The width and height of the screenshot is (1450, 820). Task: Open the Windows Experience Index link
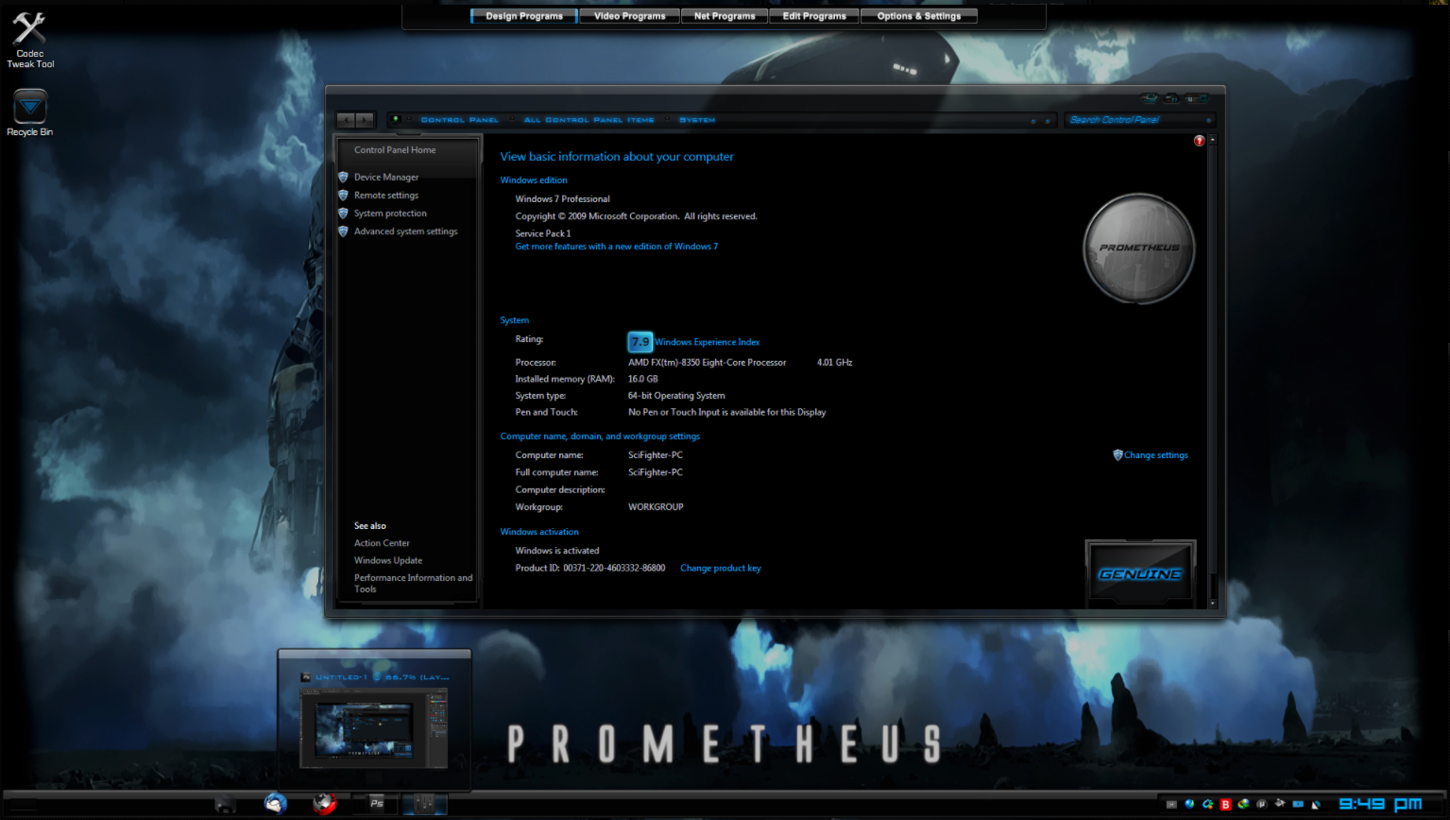[707, 342]
